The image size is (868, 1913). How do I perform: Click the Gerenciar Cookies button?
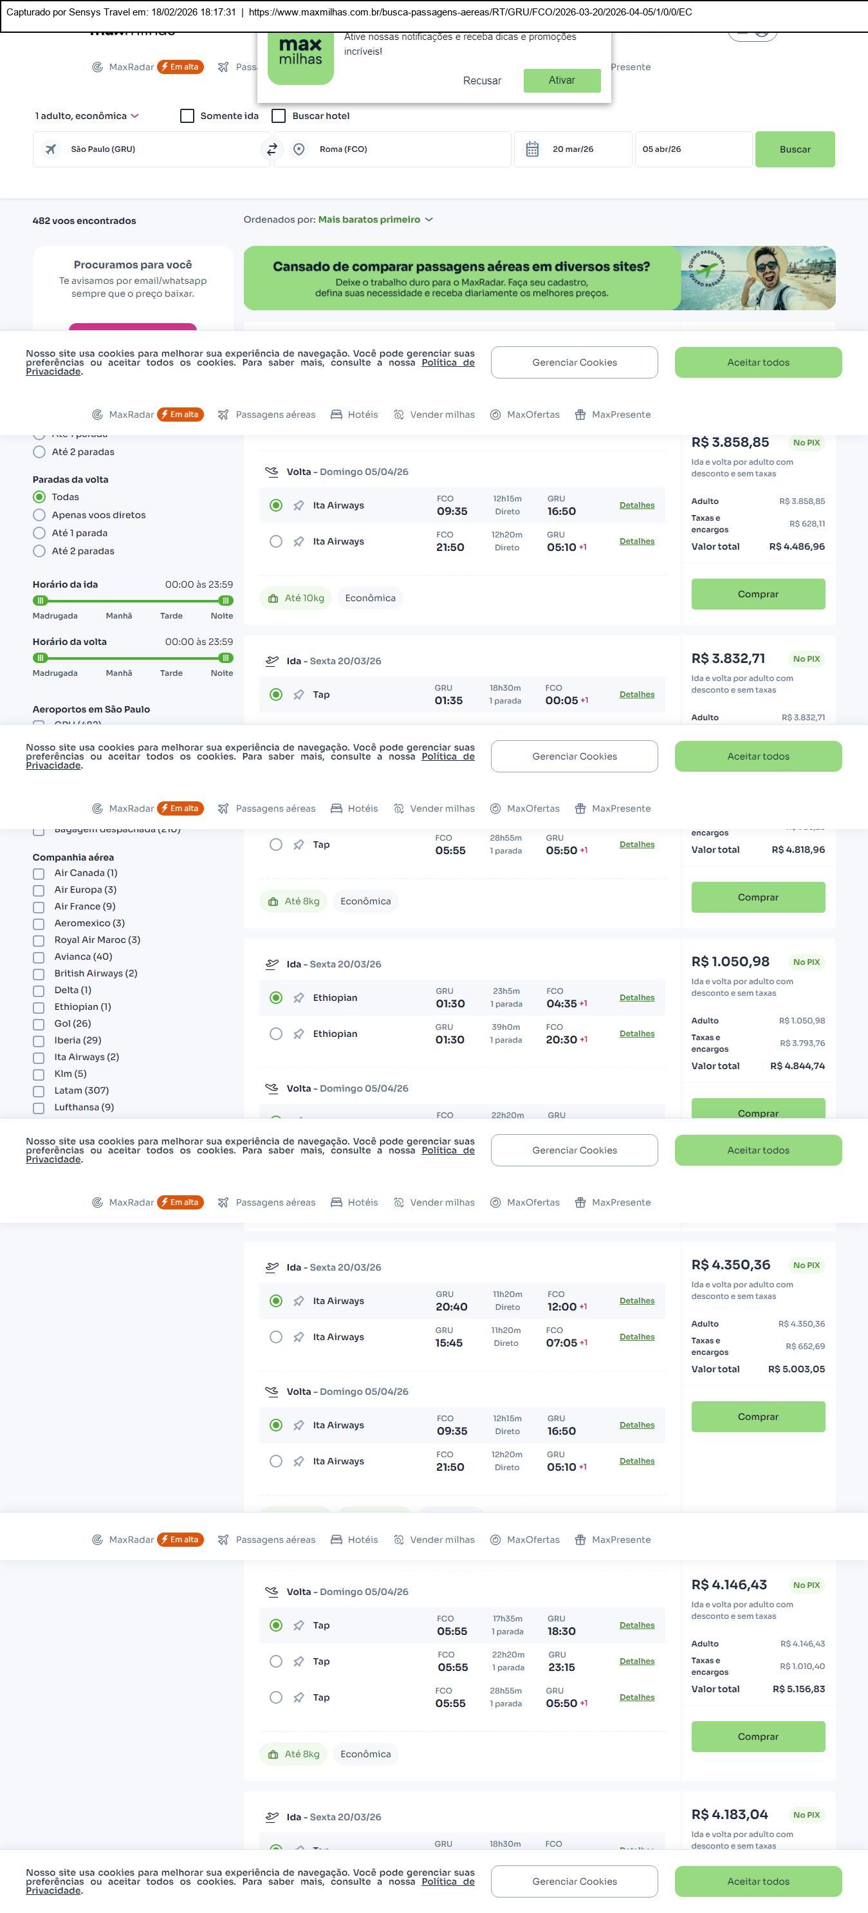coord(574,362)
